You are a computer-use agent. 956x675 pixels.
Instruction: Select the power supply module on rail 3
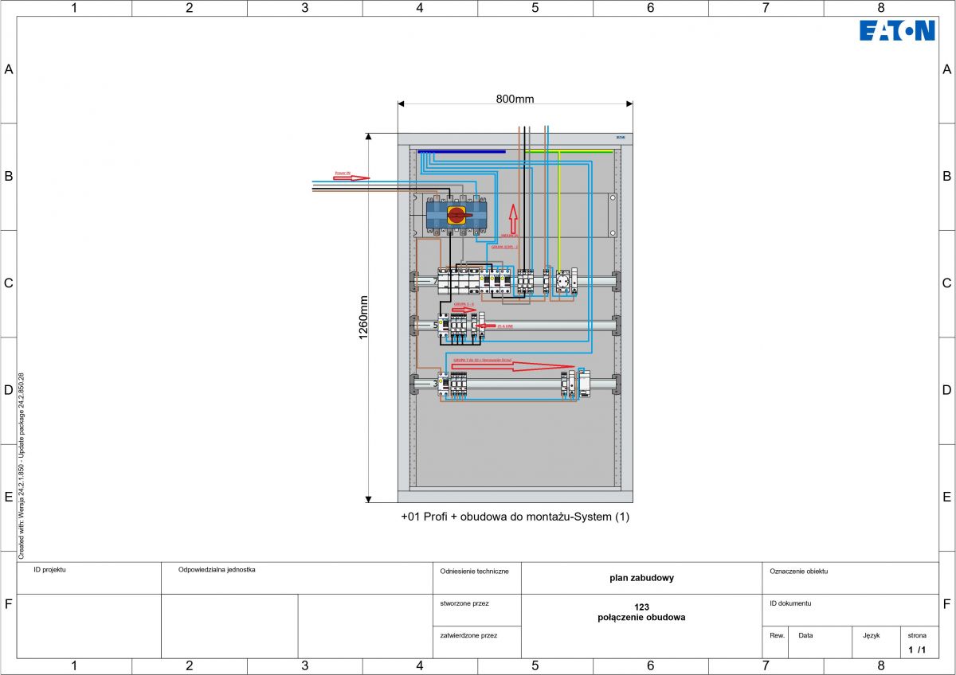[x=583, y=384]
